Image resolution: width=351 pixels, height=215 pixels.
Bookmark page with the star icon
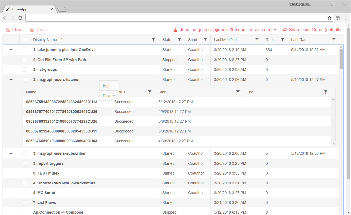(330, 18)
